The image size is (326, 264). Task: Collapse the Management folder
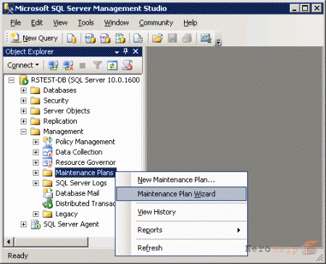click(x=23, y=132)
